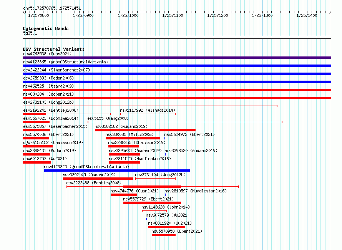Click the nsv5579729 (Ebert2021) label
Viewport: 342px width, 250px height.
(148, 199)
